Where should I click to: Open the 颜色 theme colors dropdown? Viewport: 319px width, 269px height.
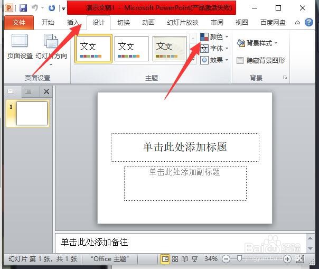tap(214, 37)
